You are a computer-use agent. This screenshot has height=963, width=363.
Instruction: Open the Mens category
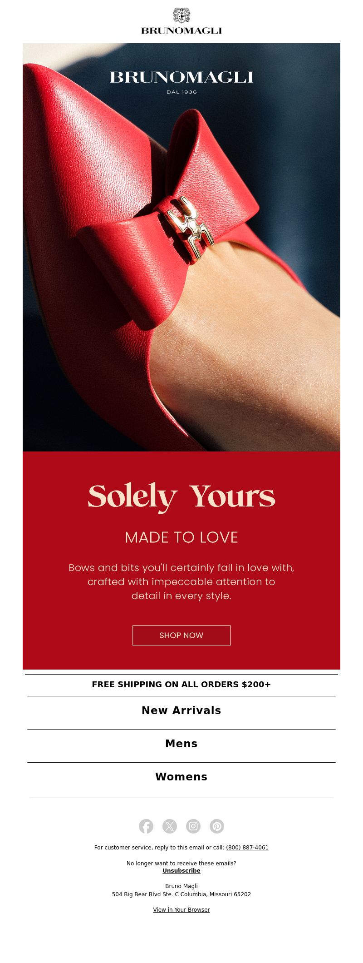tap(181, 744)
